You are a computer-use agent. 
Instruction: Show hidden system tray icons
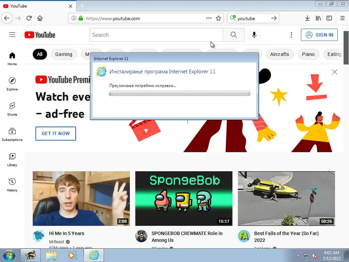pyautogui.click(x=298, y=256)
